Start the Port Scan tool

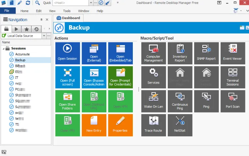233,101
